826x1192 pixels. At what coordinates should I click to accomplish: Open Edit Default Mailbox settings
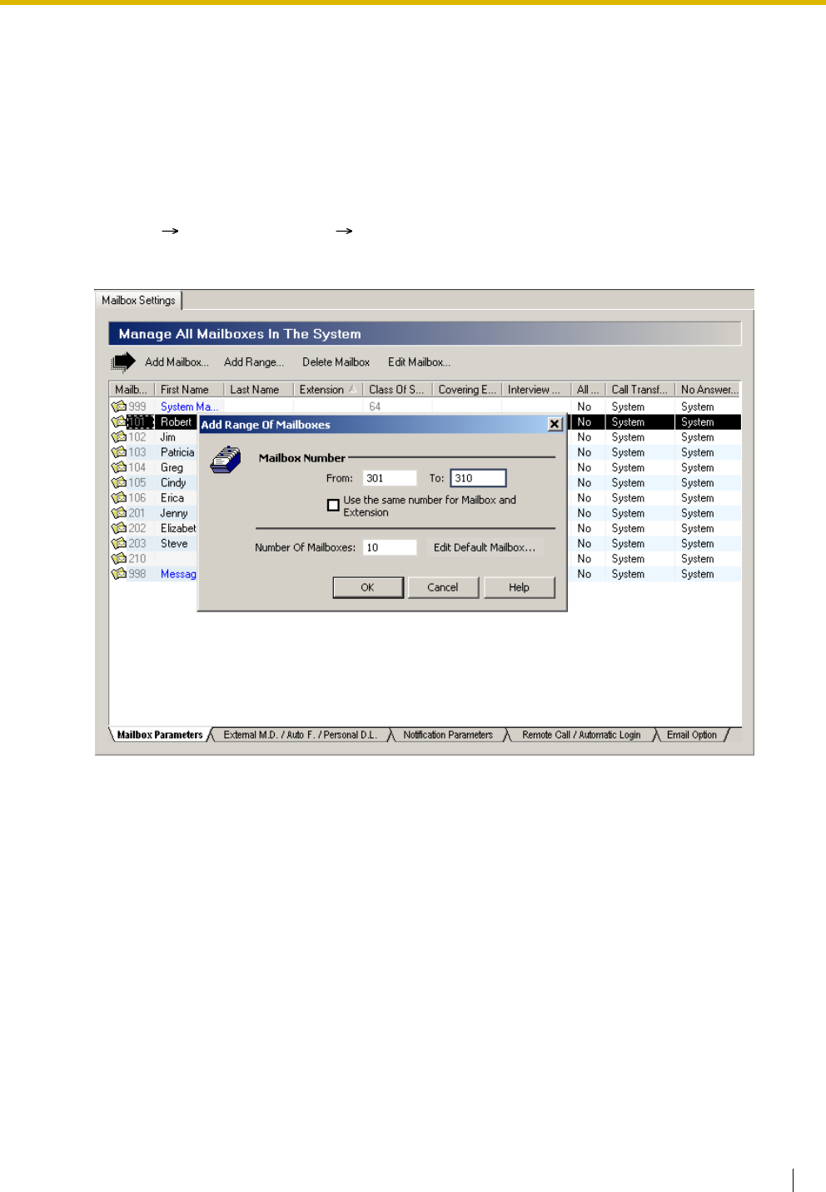(x=485, y=547)
